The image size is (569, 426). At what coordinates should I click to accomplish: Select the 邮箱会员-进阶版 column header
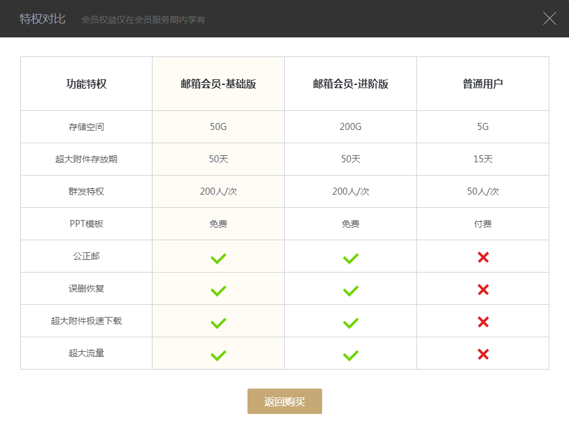point(351,84)
